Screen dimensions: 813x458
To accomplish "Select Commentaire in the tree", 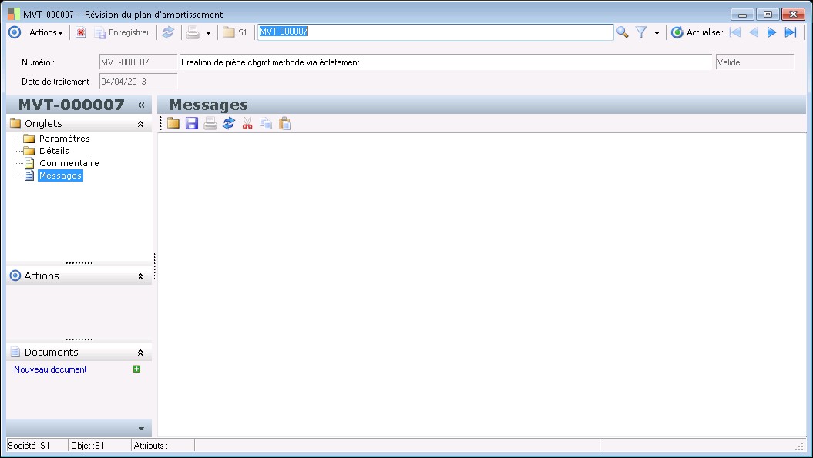I will click(x=69, y=163).
